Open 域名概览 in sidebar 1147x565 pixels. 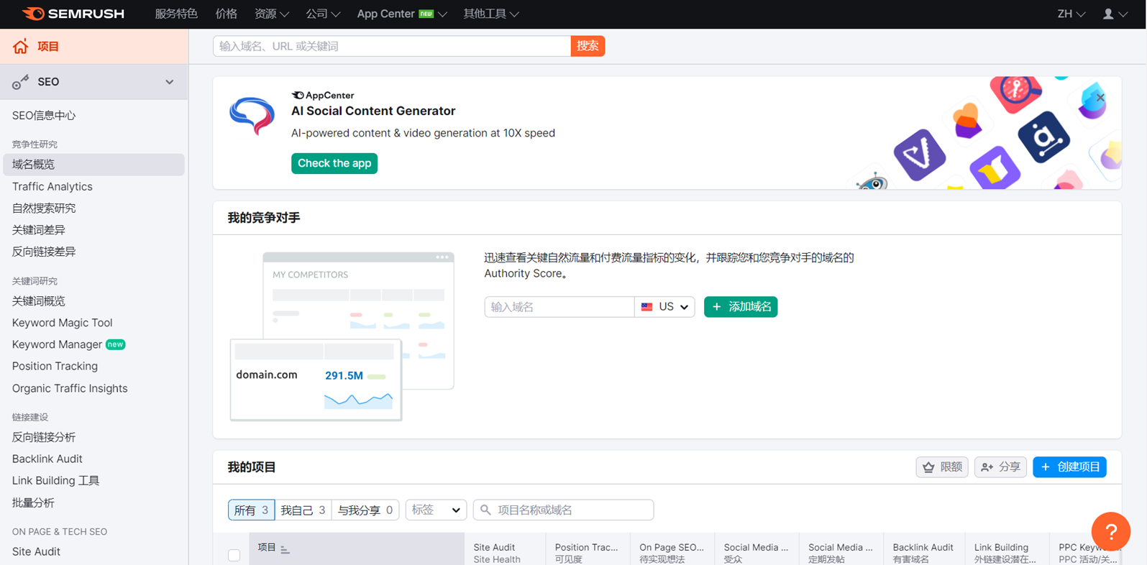pos(93,165)
